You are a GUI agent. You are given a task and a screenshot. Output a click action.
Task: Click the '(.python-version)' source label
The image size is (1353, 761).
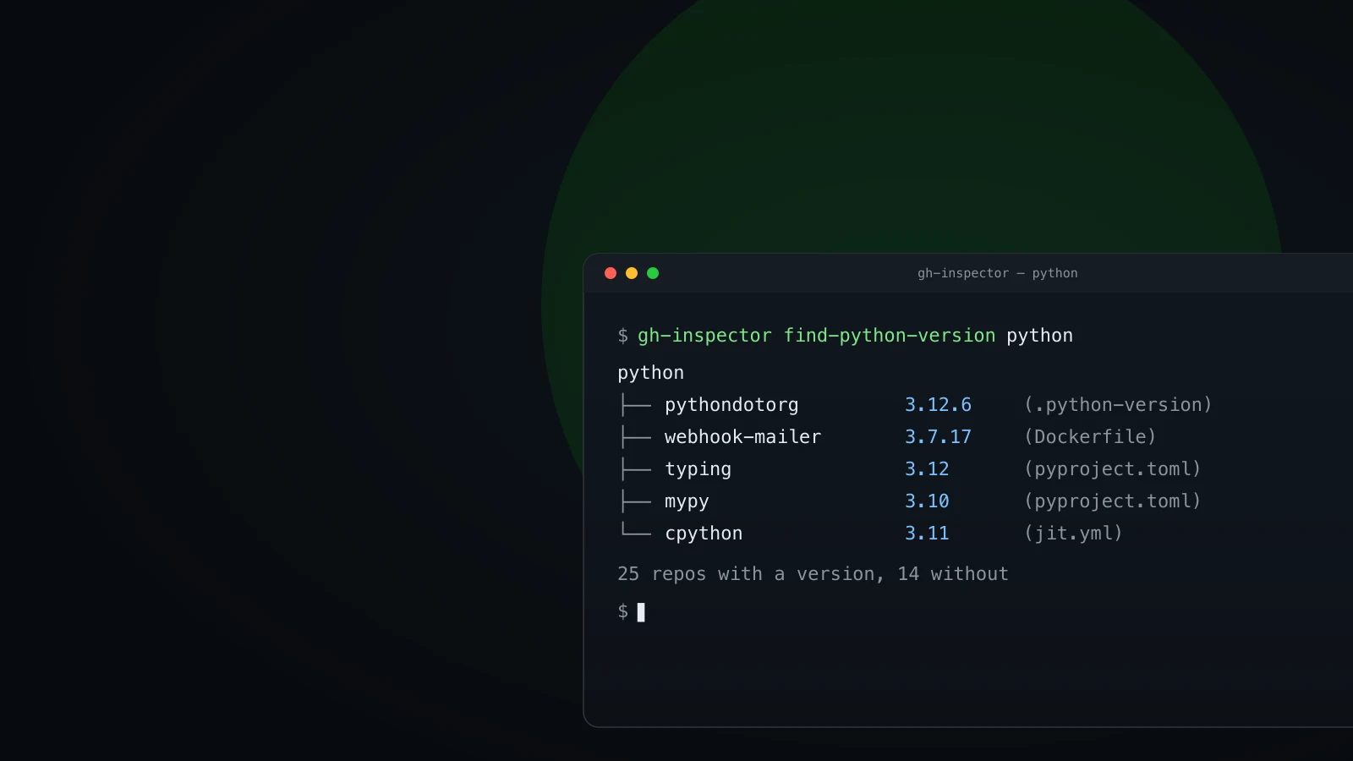tap(1118, 405)
